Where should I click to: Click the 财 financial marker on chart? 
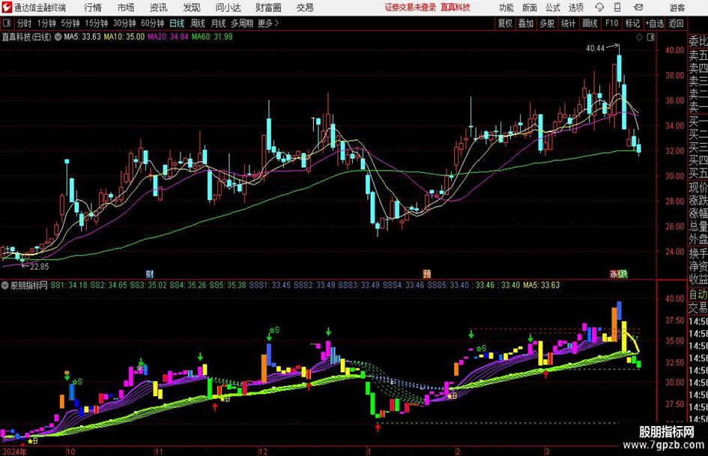150,273
